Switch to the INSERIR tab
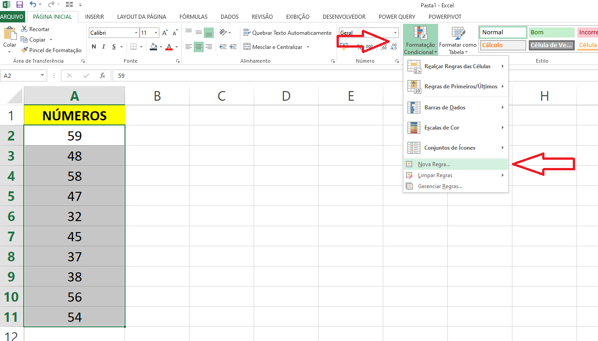The height and width of the screenshot is (341, 598). (94, 16)
